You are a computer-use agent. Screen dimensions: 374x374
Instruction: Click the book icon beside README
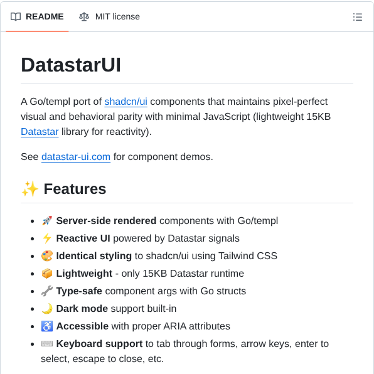tap(16, 17)
